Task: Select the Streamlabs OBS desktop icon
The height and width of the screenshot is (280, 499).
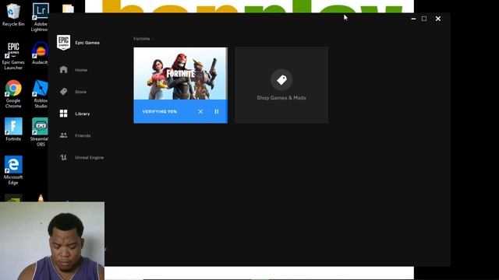Action: tap(40, 132)
